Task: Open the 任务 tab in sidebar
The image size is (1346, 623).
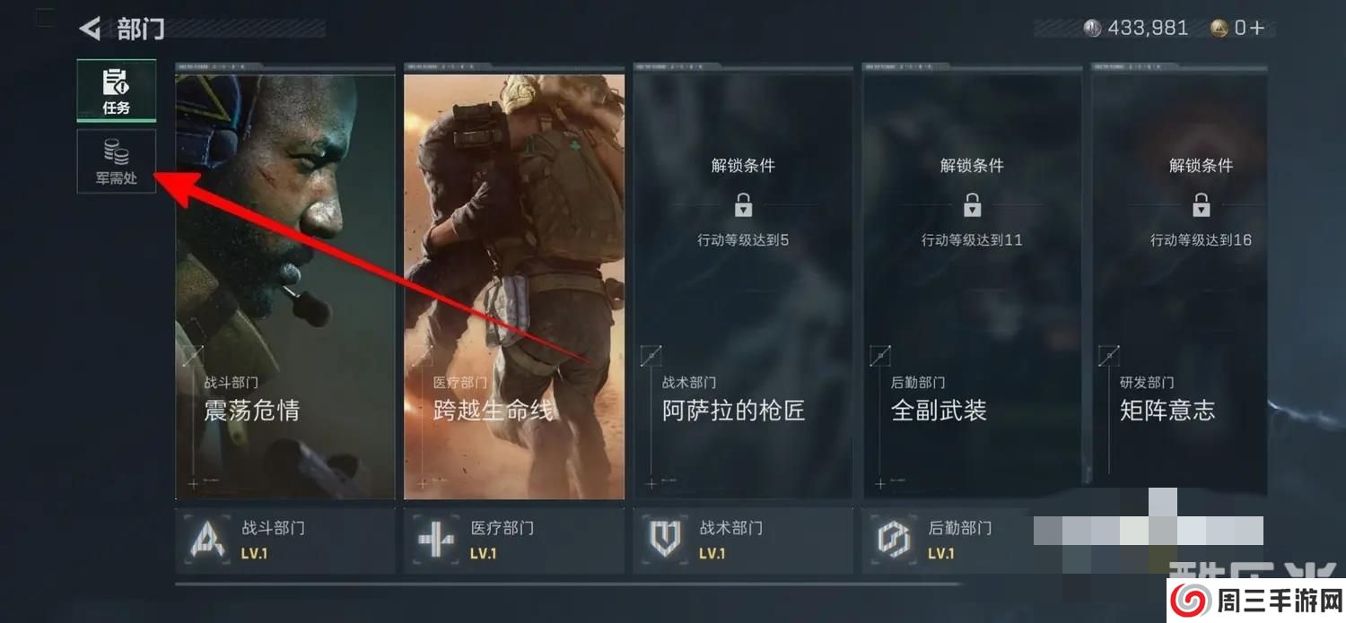Action: 117,91
